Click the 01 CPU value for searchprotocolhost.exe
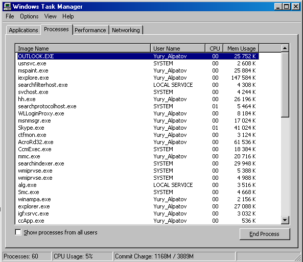Screen dimensions: 303x262 coord(215,106)
